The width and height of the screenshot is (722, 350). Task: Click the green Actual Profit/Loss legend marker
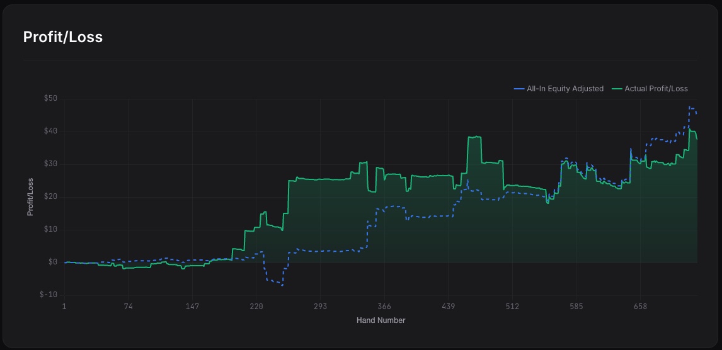click(617, 89)
